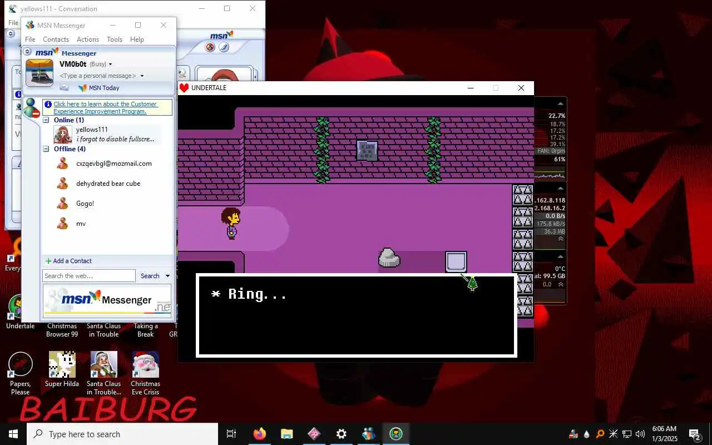Open the Papers, Please desktop shortcut
This screenshot has height=445, width=712.
(20, 374)
